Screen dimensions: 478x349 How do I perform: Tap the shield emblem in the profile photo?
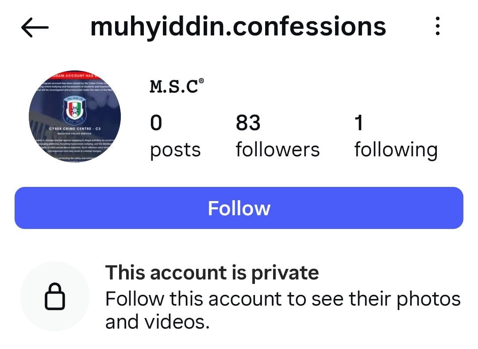(x=75, y=109)
